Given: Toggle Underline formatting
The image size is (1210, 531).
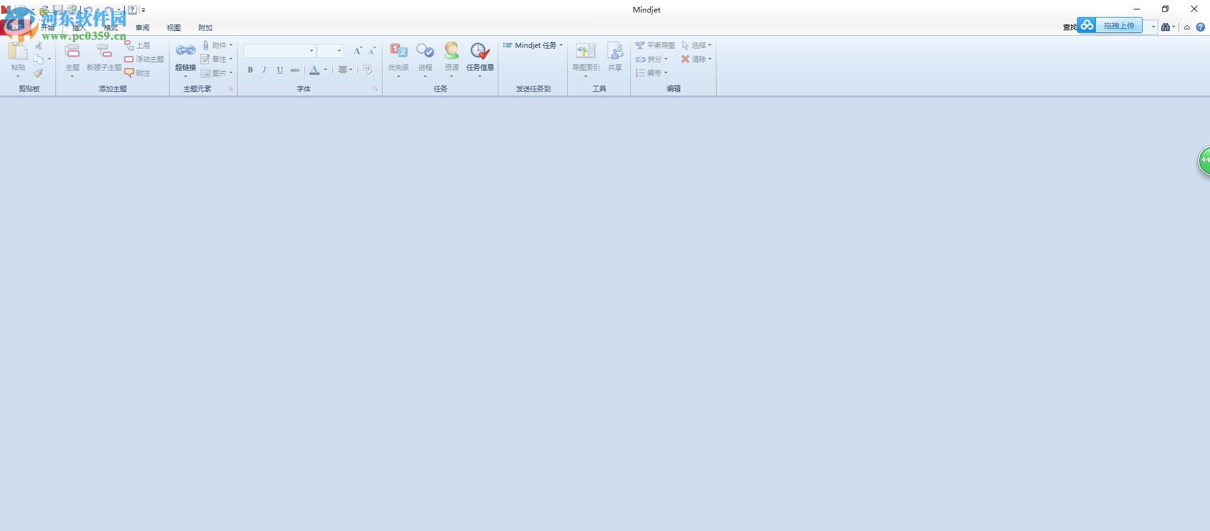Looking at the screenshot, I should coord(280,70).
